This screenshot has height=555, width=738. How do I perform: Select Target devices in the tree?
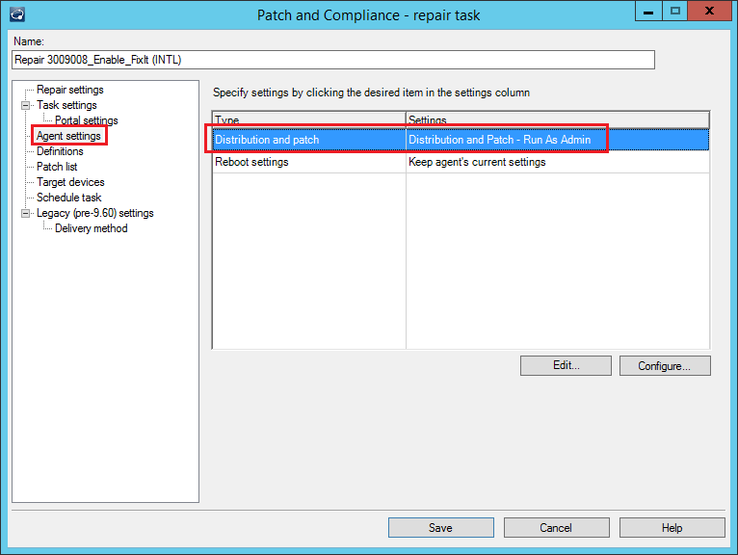pos(70,182)
